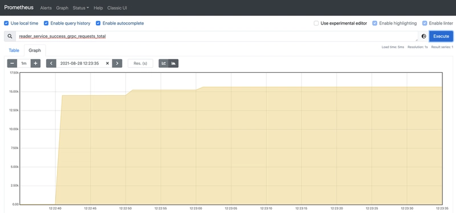This screenshot has width=456, height=213.
Task: Go to previous time with left chevron
Action: click(51, 63)
